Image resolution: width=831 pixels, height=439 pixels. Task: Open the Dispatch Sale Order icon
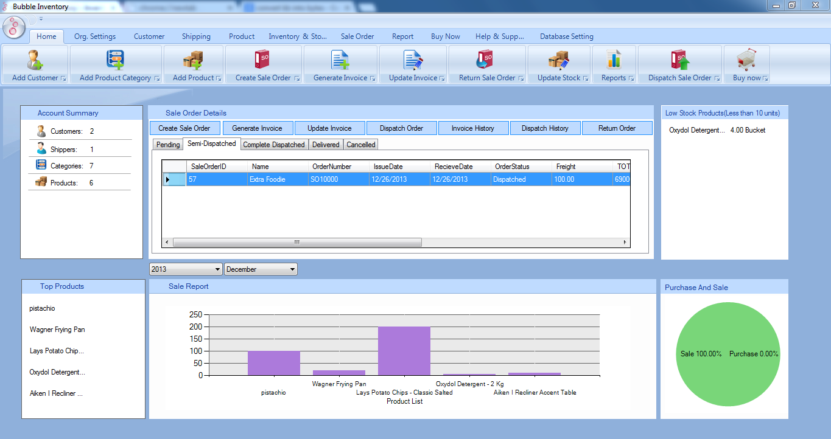(679, 60)
